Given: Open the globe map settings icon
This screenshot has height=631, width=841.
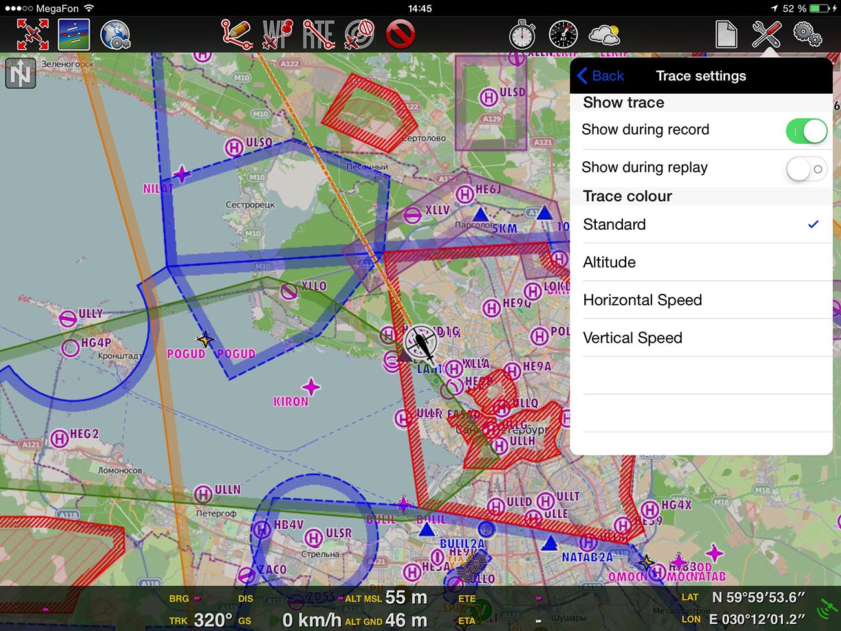Looking at the screenshot, I should (115, 34).
